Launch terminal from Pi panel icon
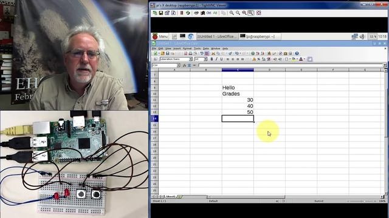This screenshot has width=389, height=218. point(182,36)
